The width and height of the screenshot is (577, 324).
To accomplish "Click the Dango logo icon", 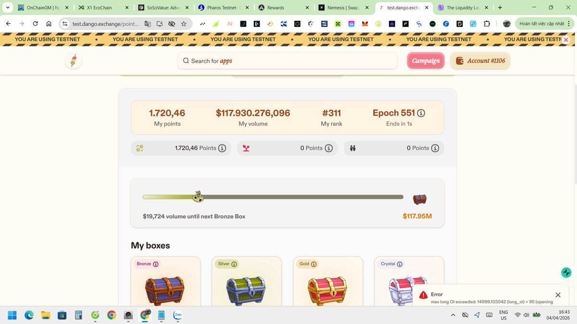I will 74,60.
